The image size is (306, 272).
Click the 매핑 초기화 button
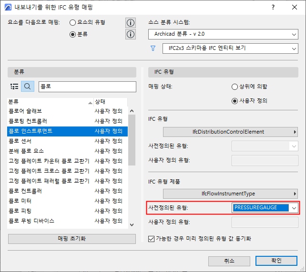72,239
